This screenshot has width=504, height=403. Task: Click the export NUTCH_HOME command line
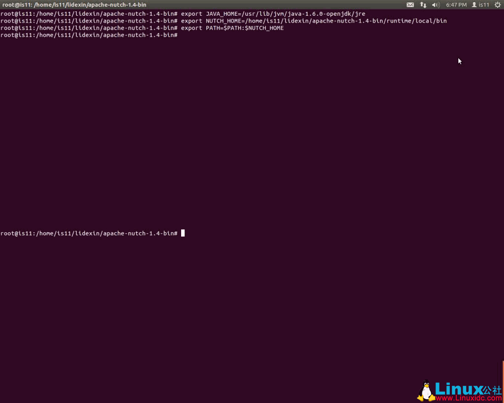[x=224, y=21]
